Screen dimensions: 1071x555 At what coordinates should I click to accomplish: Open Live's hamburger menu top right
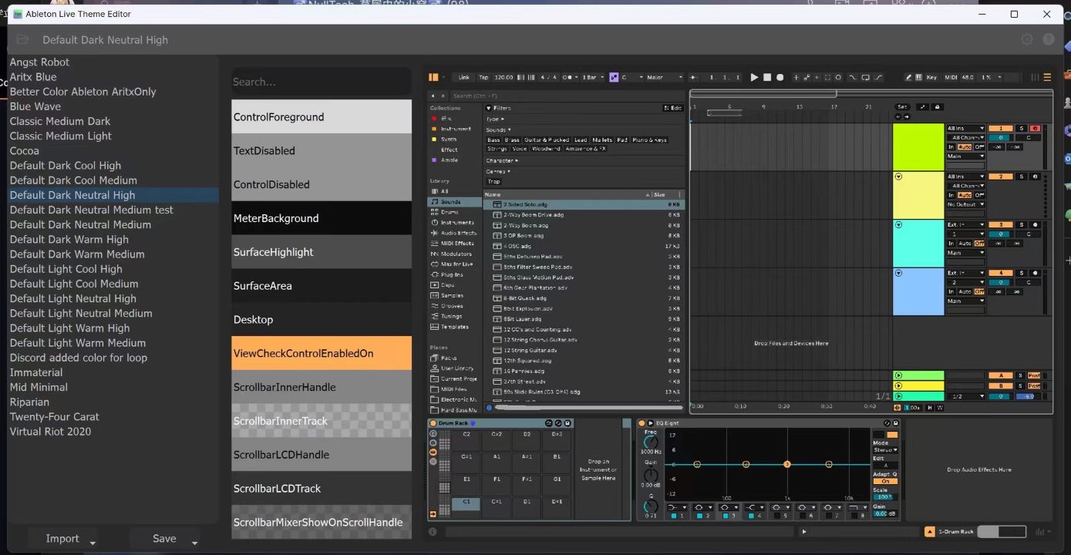pos(1047,77)
